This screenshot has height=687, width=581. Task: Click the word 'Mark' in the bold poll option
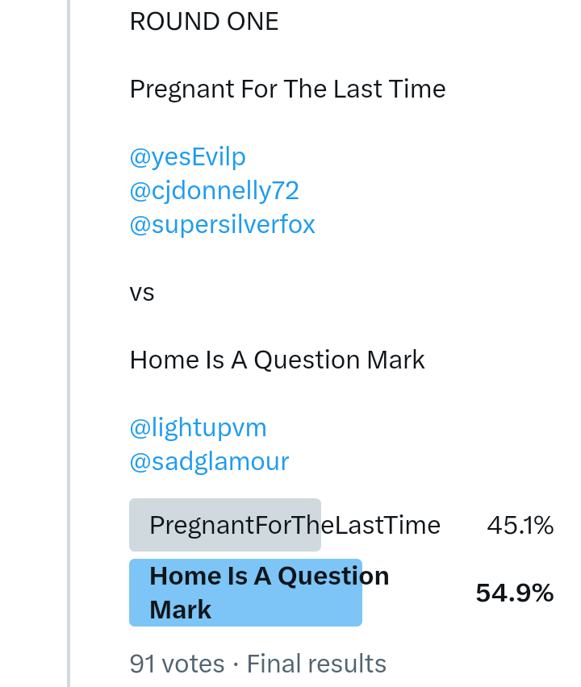tap(181, 610)
